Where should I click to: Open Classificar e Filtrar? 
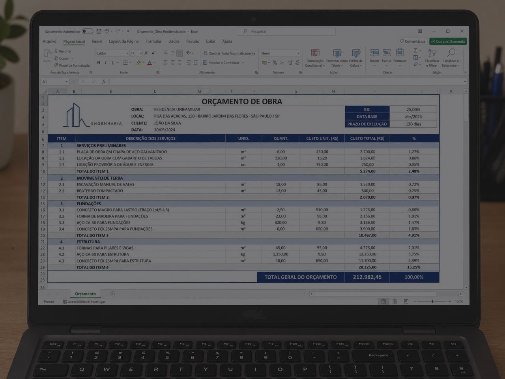tap(432, 58)
